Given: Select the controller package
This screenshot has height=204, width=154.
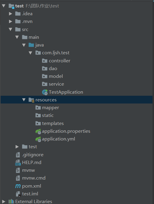Looking at the screenshot, I should point(56,61).
